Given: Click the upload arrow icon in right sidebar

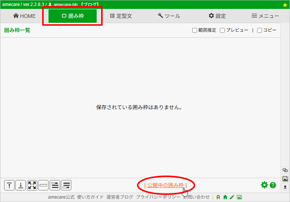Looking at the screenshot, I should pos(285,187).
